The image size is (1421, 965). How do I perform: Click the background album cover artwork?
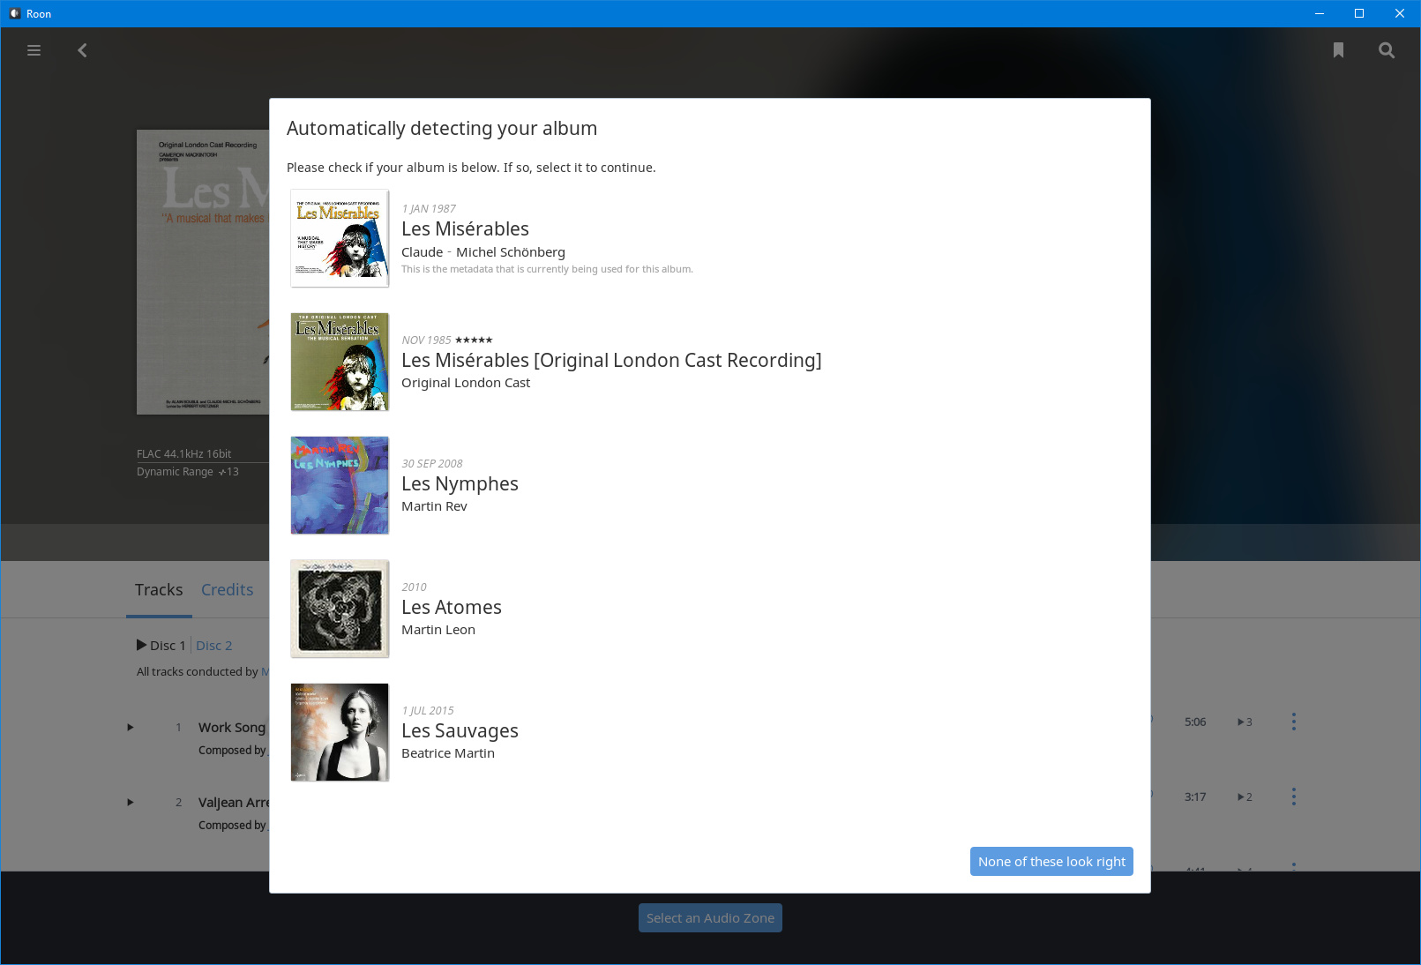coord(203,272)
